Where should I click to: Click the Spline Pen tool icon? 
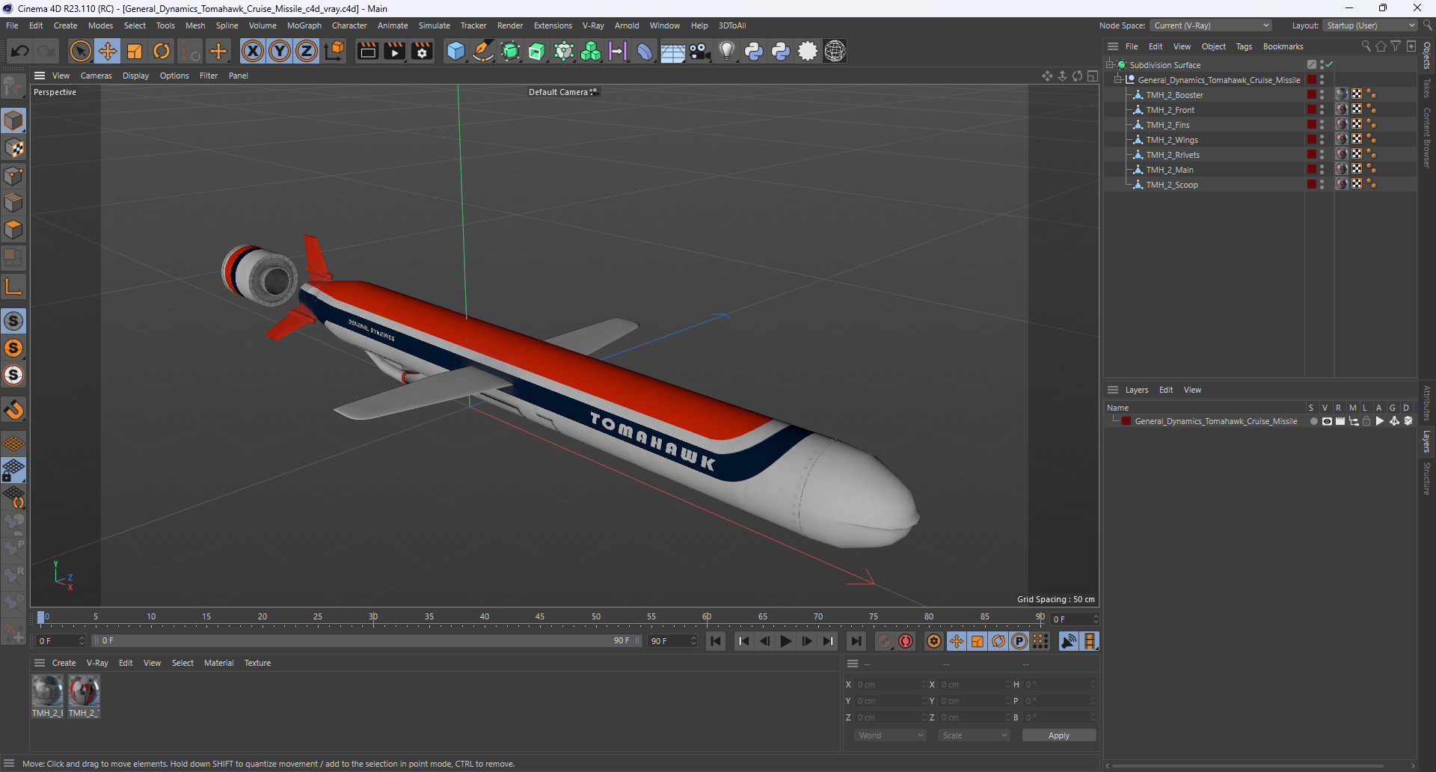tap(483, 51)
